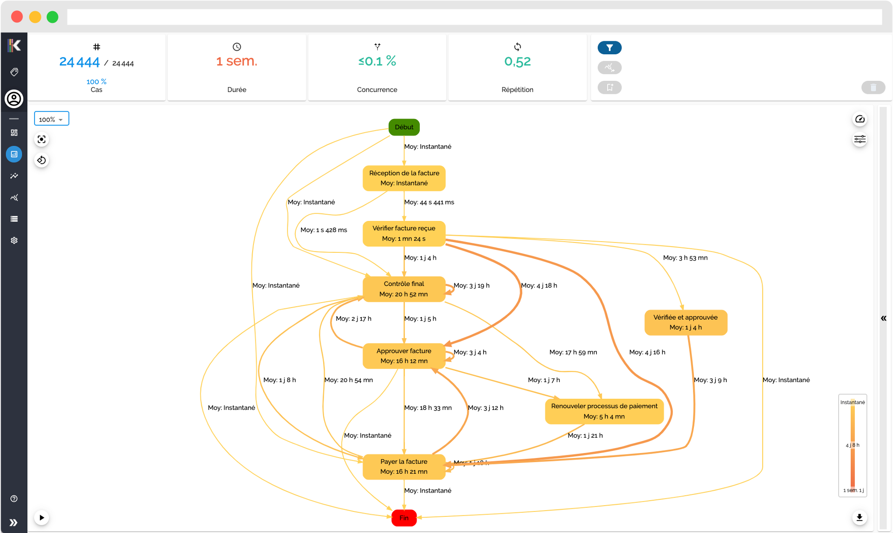Image resolution: width=893 pixels, height=533 pixels.
Task: Click the fit-to-screen center icon
Action: point(41,139)
